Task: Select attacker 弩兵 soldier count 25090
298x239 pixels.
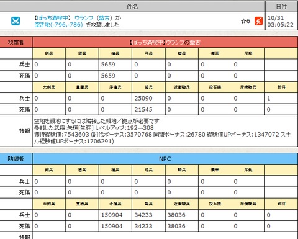Action: click(143, 99)
